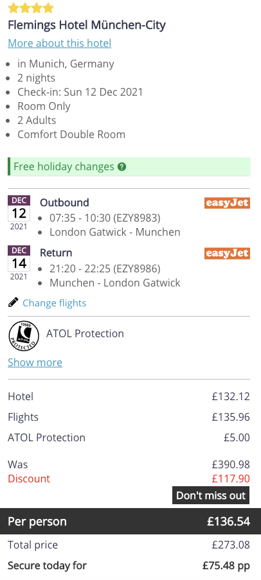This screenshot has height=580, width=261.
Task: Click the ATOL Protection label text
Action: (x=85, y=333)
